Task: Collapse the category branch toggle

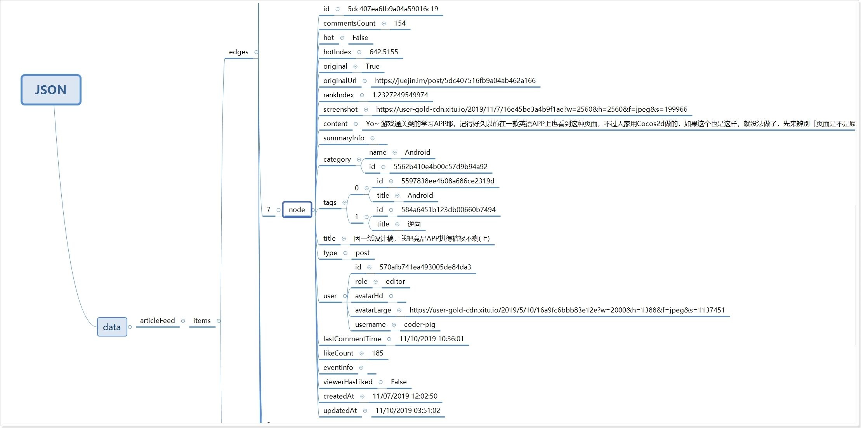Action: click(359, 160)
